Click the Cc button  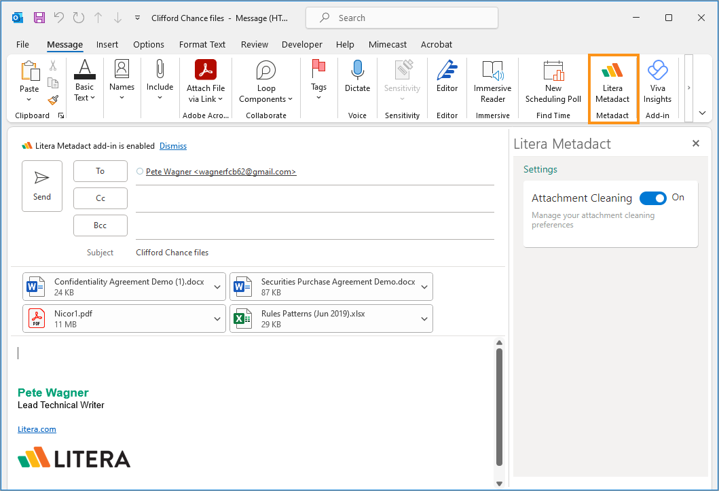(x=100, y=198)
